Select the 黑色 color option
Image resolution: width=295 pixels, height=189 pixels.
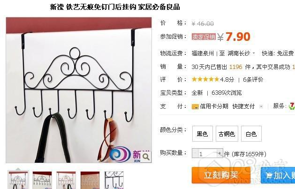[x=202, y=134]
